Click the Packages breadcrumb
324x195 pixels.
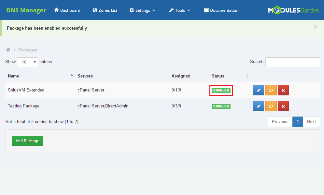(x=27, y=50)
